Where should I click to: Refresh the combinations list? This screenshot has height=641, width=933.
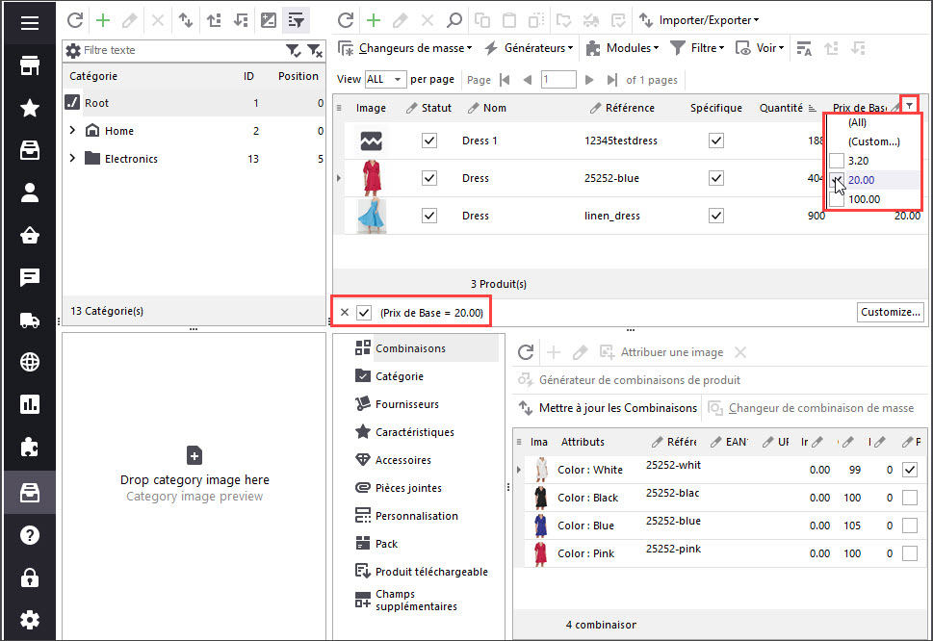pyautogui.click(x=526, y=352)
